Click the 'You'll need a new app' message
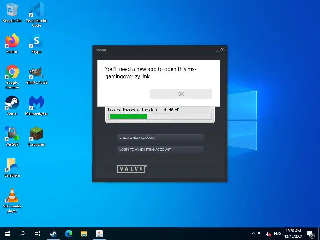 pyautogui.click(x=151, y=72)
